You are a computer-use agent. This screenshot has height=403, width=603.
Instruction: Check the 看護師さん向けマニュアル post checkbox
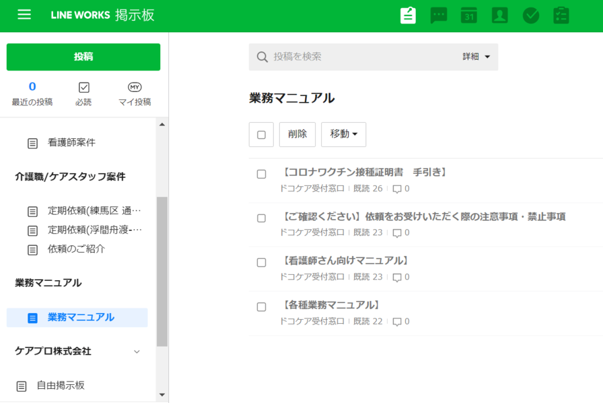(x=262, y=263)
